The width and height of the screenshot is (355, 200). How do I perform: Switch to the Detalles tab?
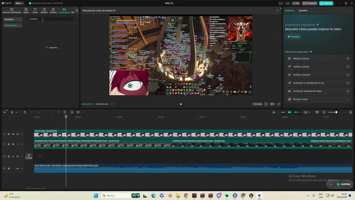(303, 11)
